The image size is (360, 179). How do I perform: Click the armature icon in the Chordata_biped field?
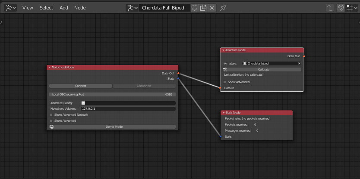245,63
